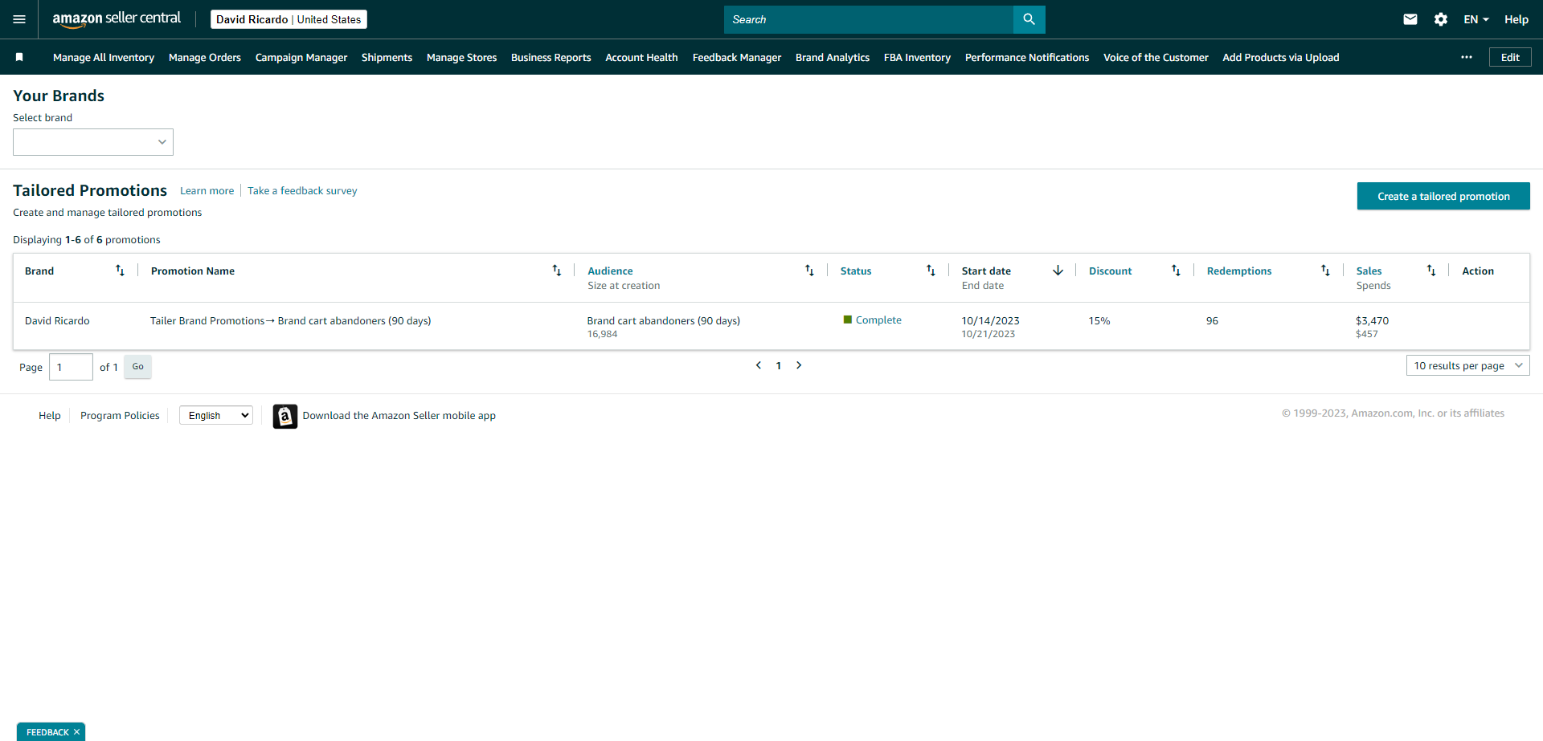Image resolution: width=1543 pixels, height=741 pixels.
Task: Open Manage All Inventory
Action: pyautogui.click(x=104, y=57)
